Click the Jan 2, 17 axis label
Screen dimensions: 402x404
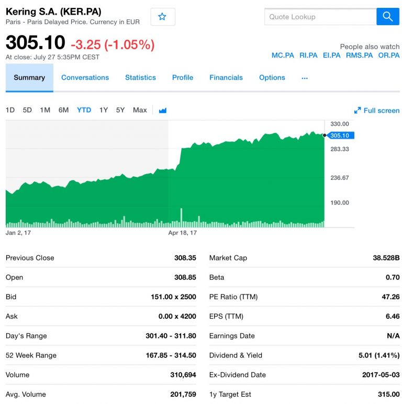18,233
